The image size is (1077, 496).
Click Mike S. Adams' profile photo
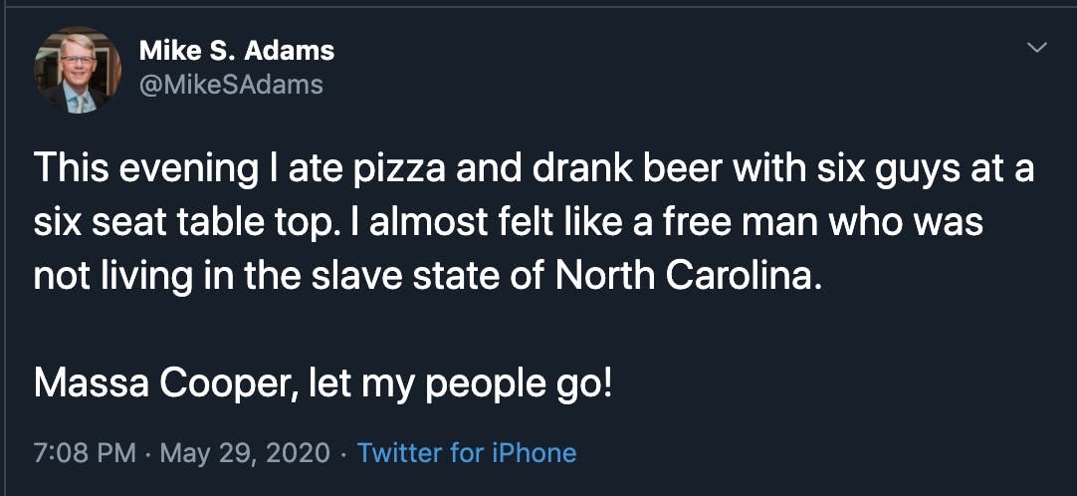78,70
